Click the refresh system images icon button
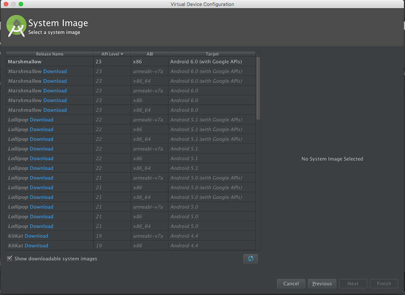405x295 pixels. pyautogui.click(x=251, y=259)
